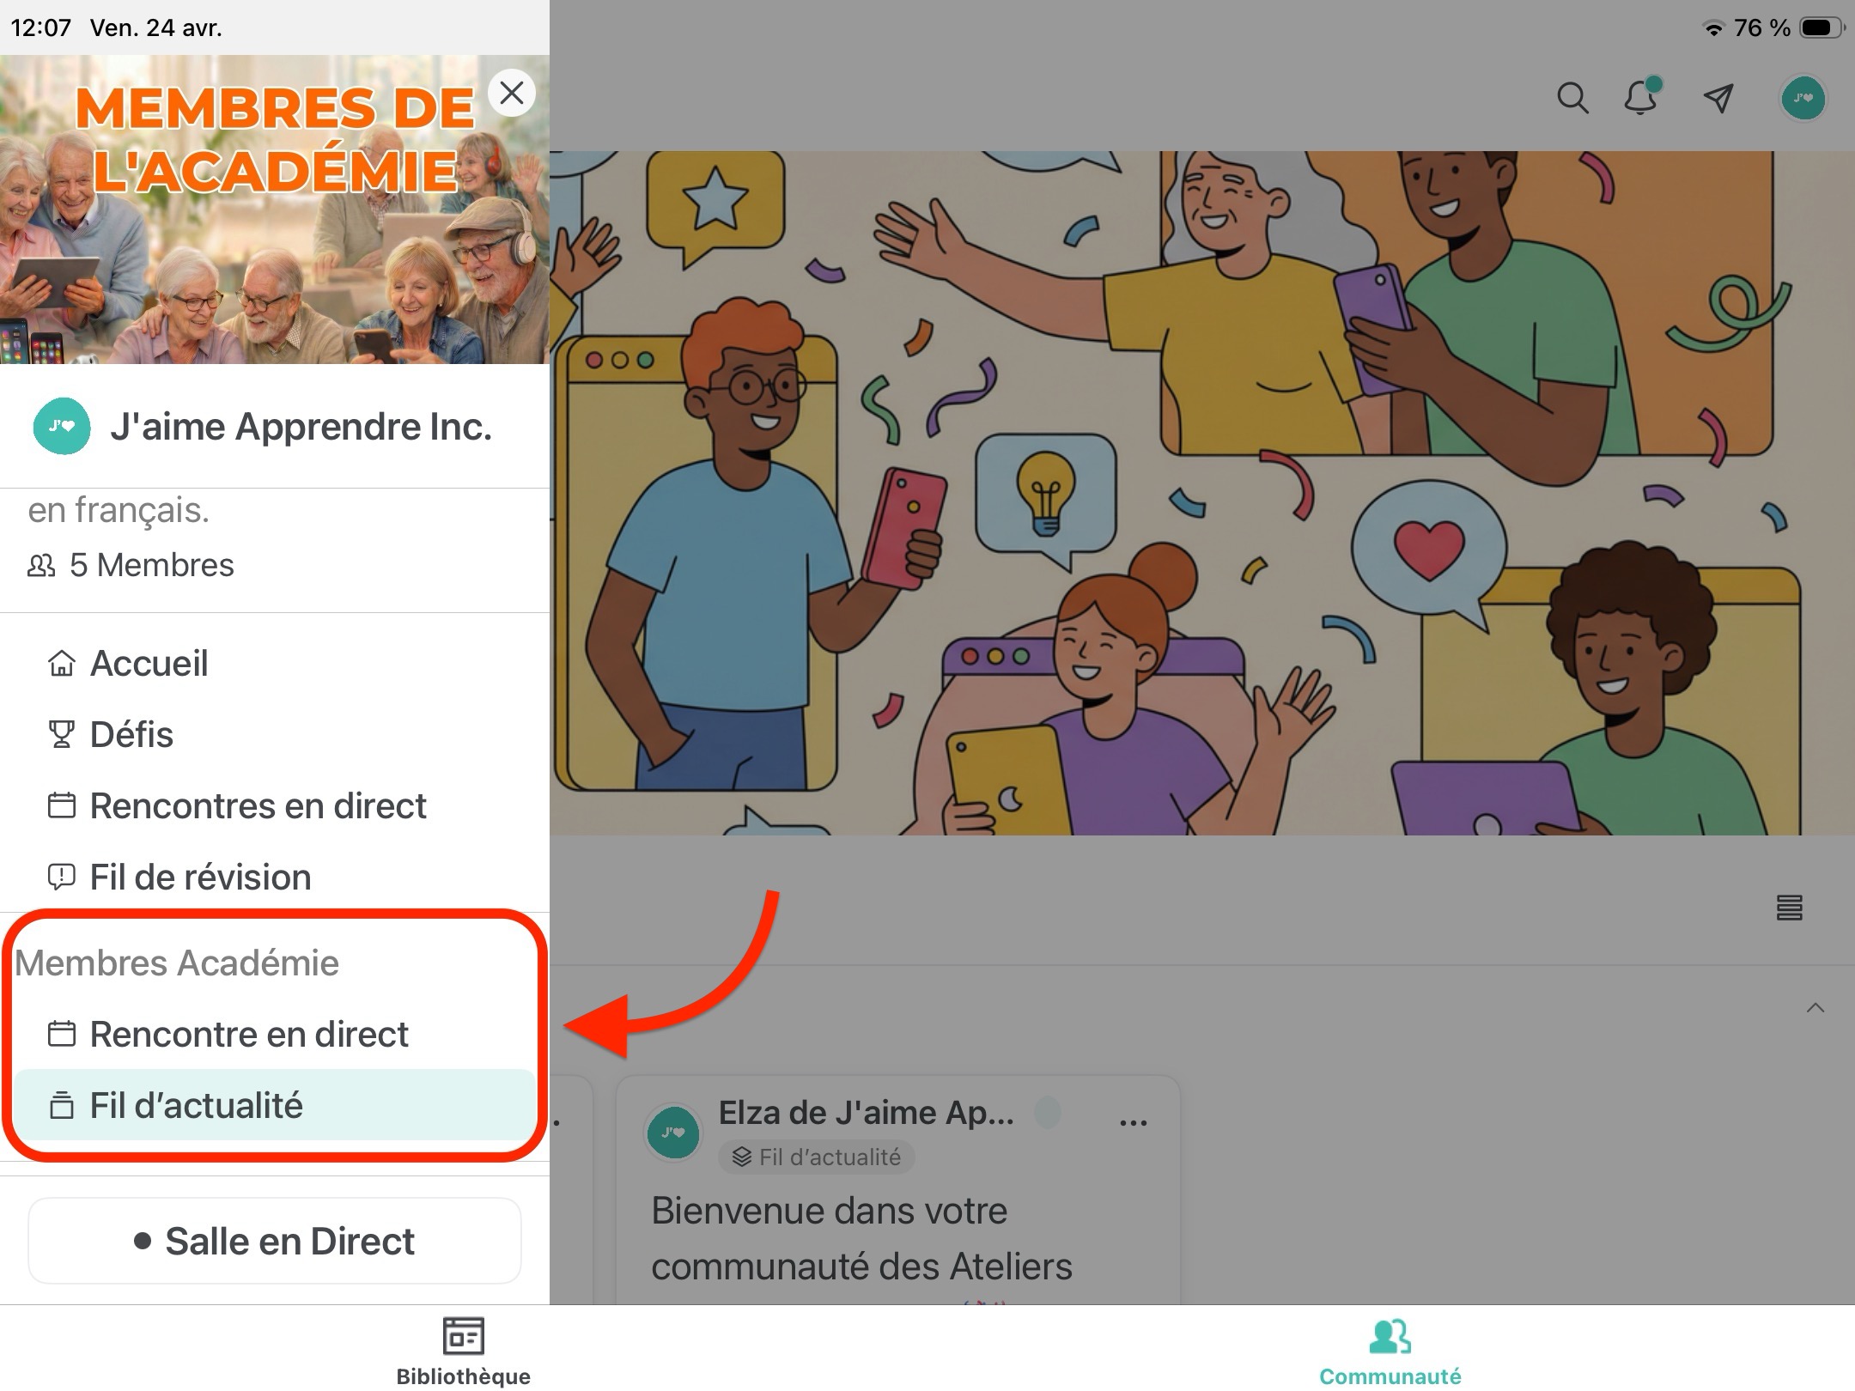Open Fil de révision
The height and width of the screenshot is (1391, 1855).
[x=275, y=877]
